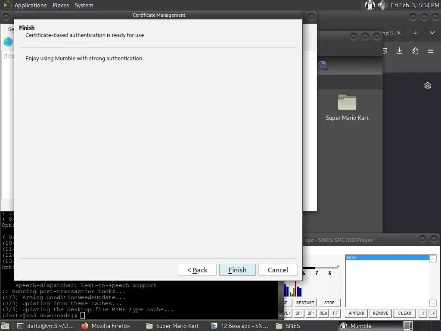Click the globe icon in Mumble window
Screen dimensions: 441x331
click(x=8, y=42)
